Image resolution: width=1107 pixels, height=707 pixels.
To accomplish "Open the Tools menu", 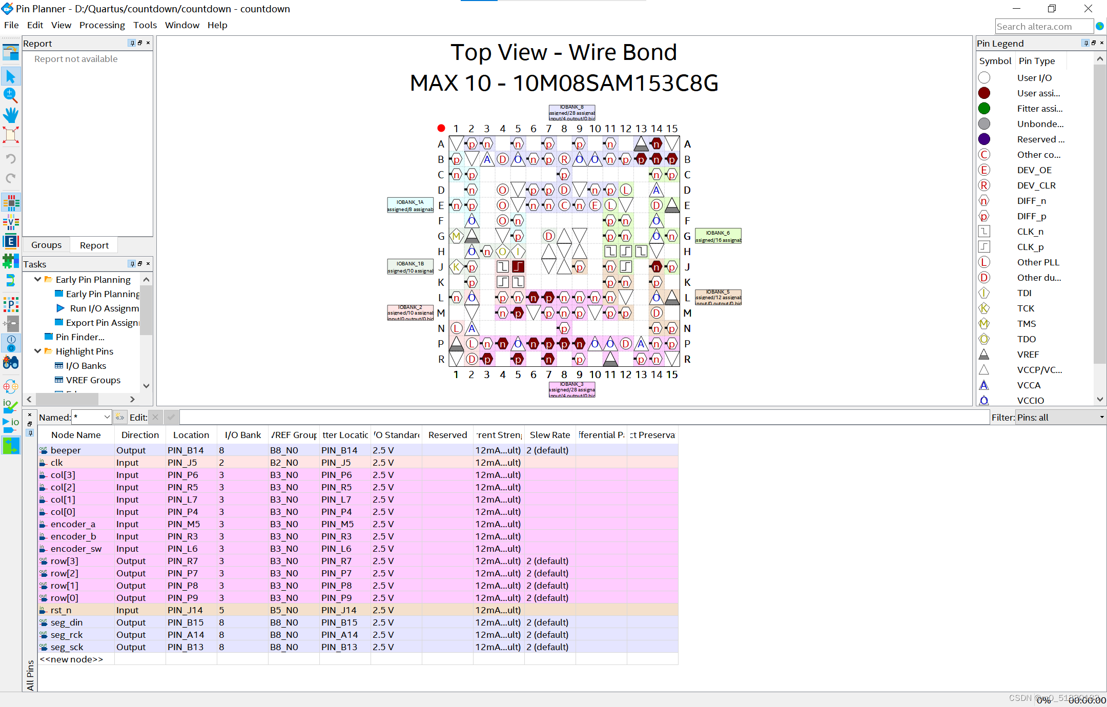I will [145, 25].
